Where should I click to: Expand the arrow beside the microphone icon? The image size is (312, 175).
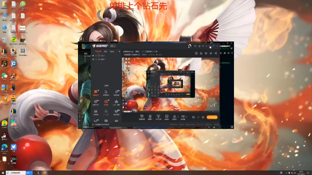click(178, 117)
